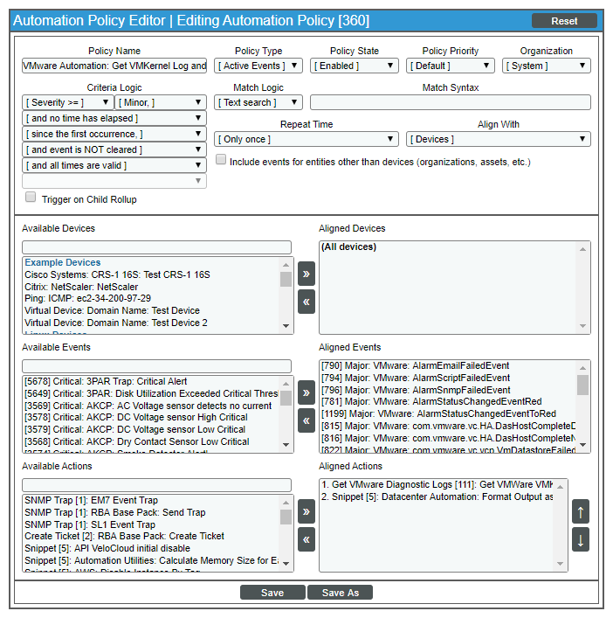613x618 pixels.
Task: Click the Save As button
Action: tap(341, 593)
